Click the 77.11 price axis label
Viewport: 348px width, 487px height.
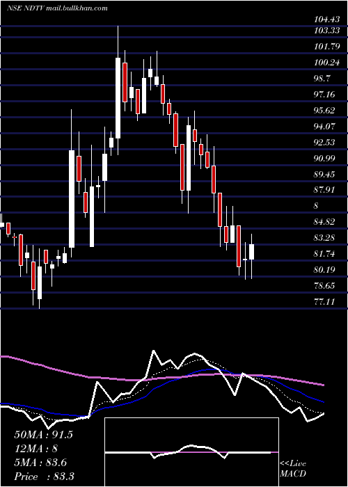(324, 301)
